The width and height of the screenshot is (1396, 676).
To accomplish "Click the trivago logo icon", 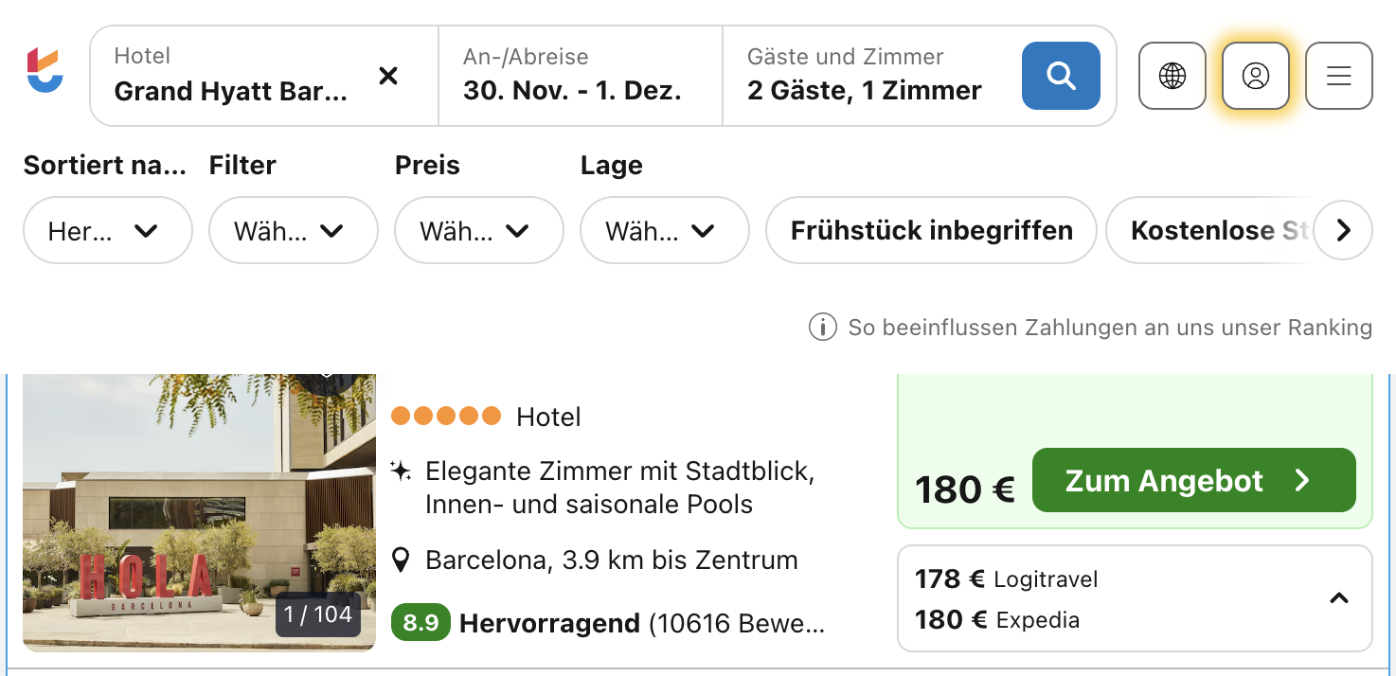I will 45,72.
